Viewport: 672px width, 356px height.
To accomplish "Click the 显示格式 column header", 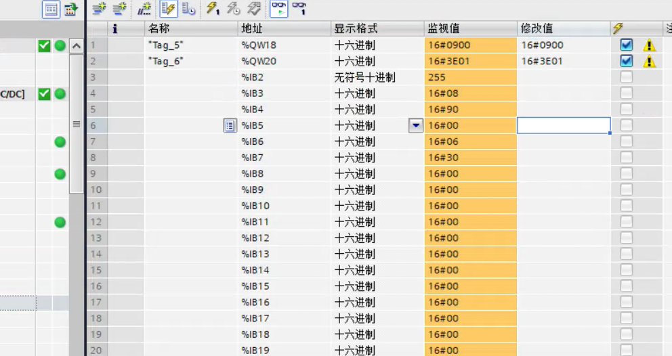I will (377, 28).
